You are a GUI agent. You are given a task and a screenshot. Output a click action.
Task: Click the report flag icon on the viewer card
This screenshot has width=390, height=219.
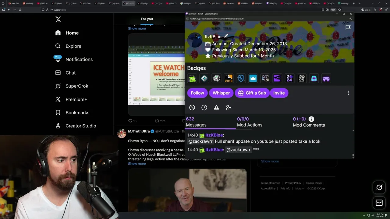pos(348,28)
